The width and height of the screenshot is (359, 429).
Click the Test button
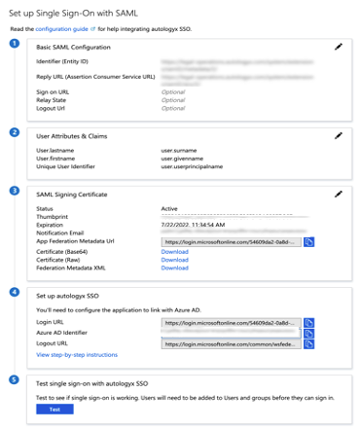(x=54, y=410)
